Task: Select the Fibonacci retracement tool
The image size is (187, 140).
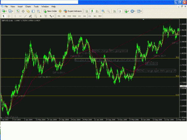Action: (x=36, y=16)
